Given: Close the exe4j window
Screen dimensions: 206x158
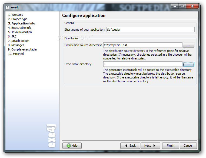Looking at the screenshot, I should (x=192, y=6).
